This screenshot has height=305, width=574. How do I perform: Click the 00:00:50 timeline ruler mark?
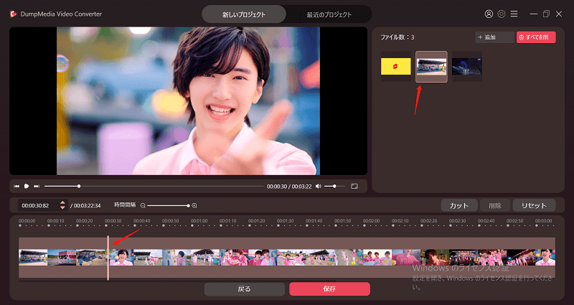point(171,221)
